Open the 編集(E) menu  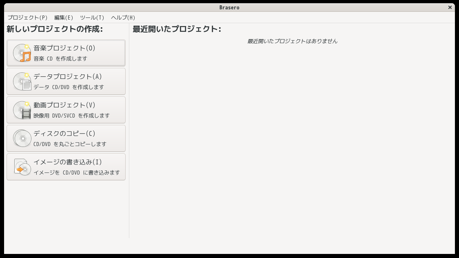point(64,17)
